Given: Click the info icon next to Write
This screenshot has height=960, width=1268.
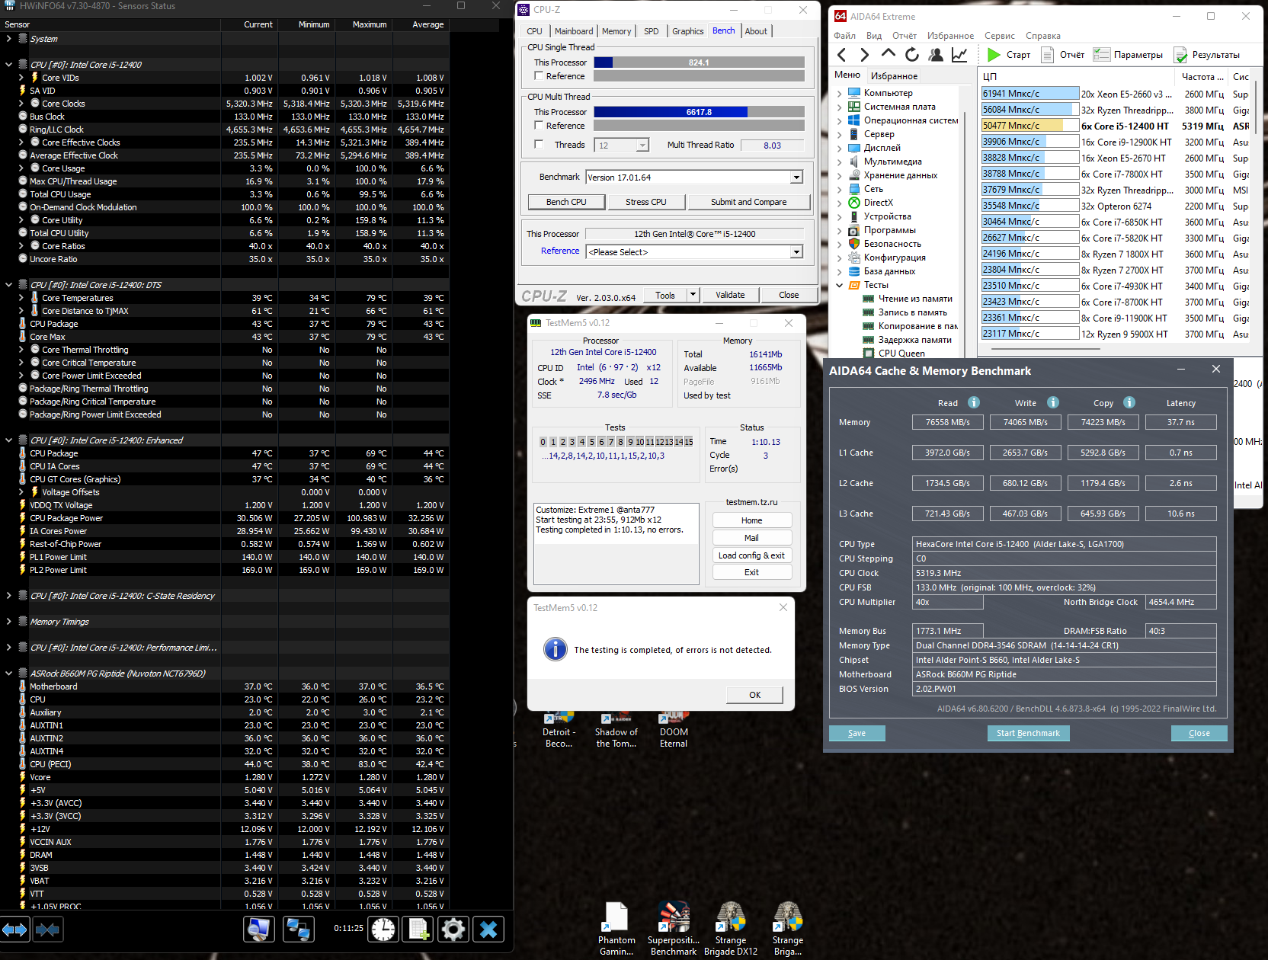Looking at the screenshot, I should pos(1053,402).
